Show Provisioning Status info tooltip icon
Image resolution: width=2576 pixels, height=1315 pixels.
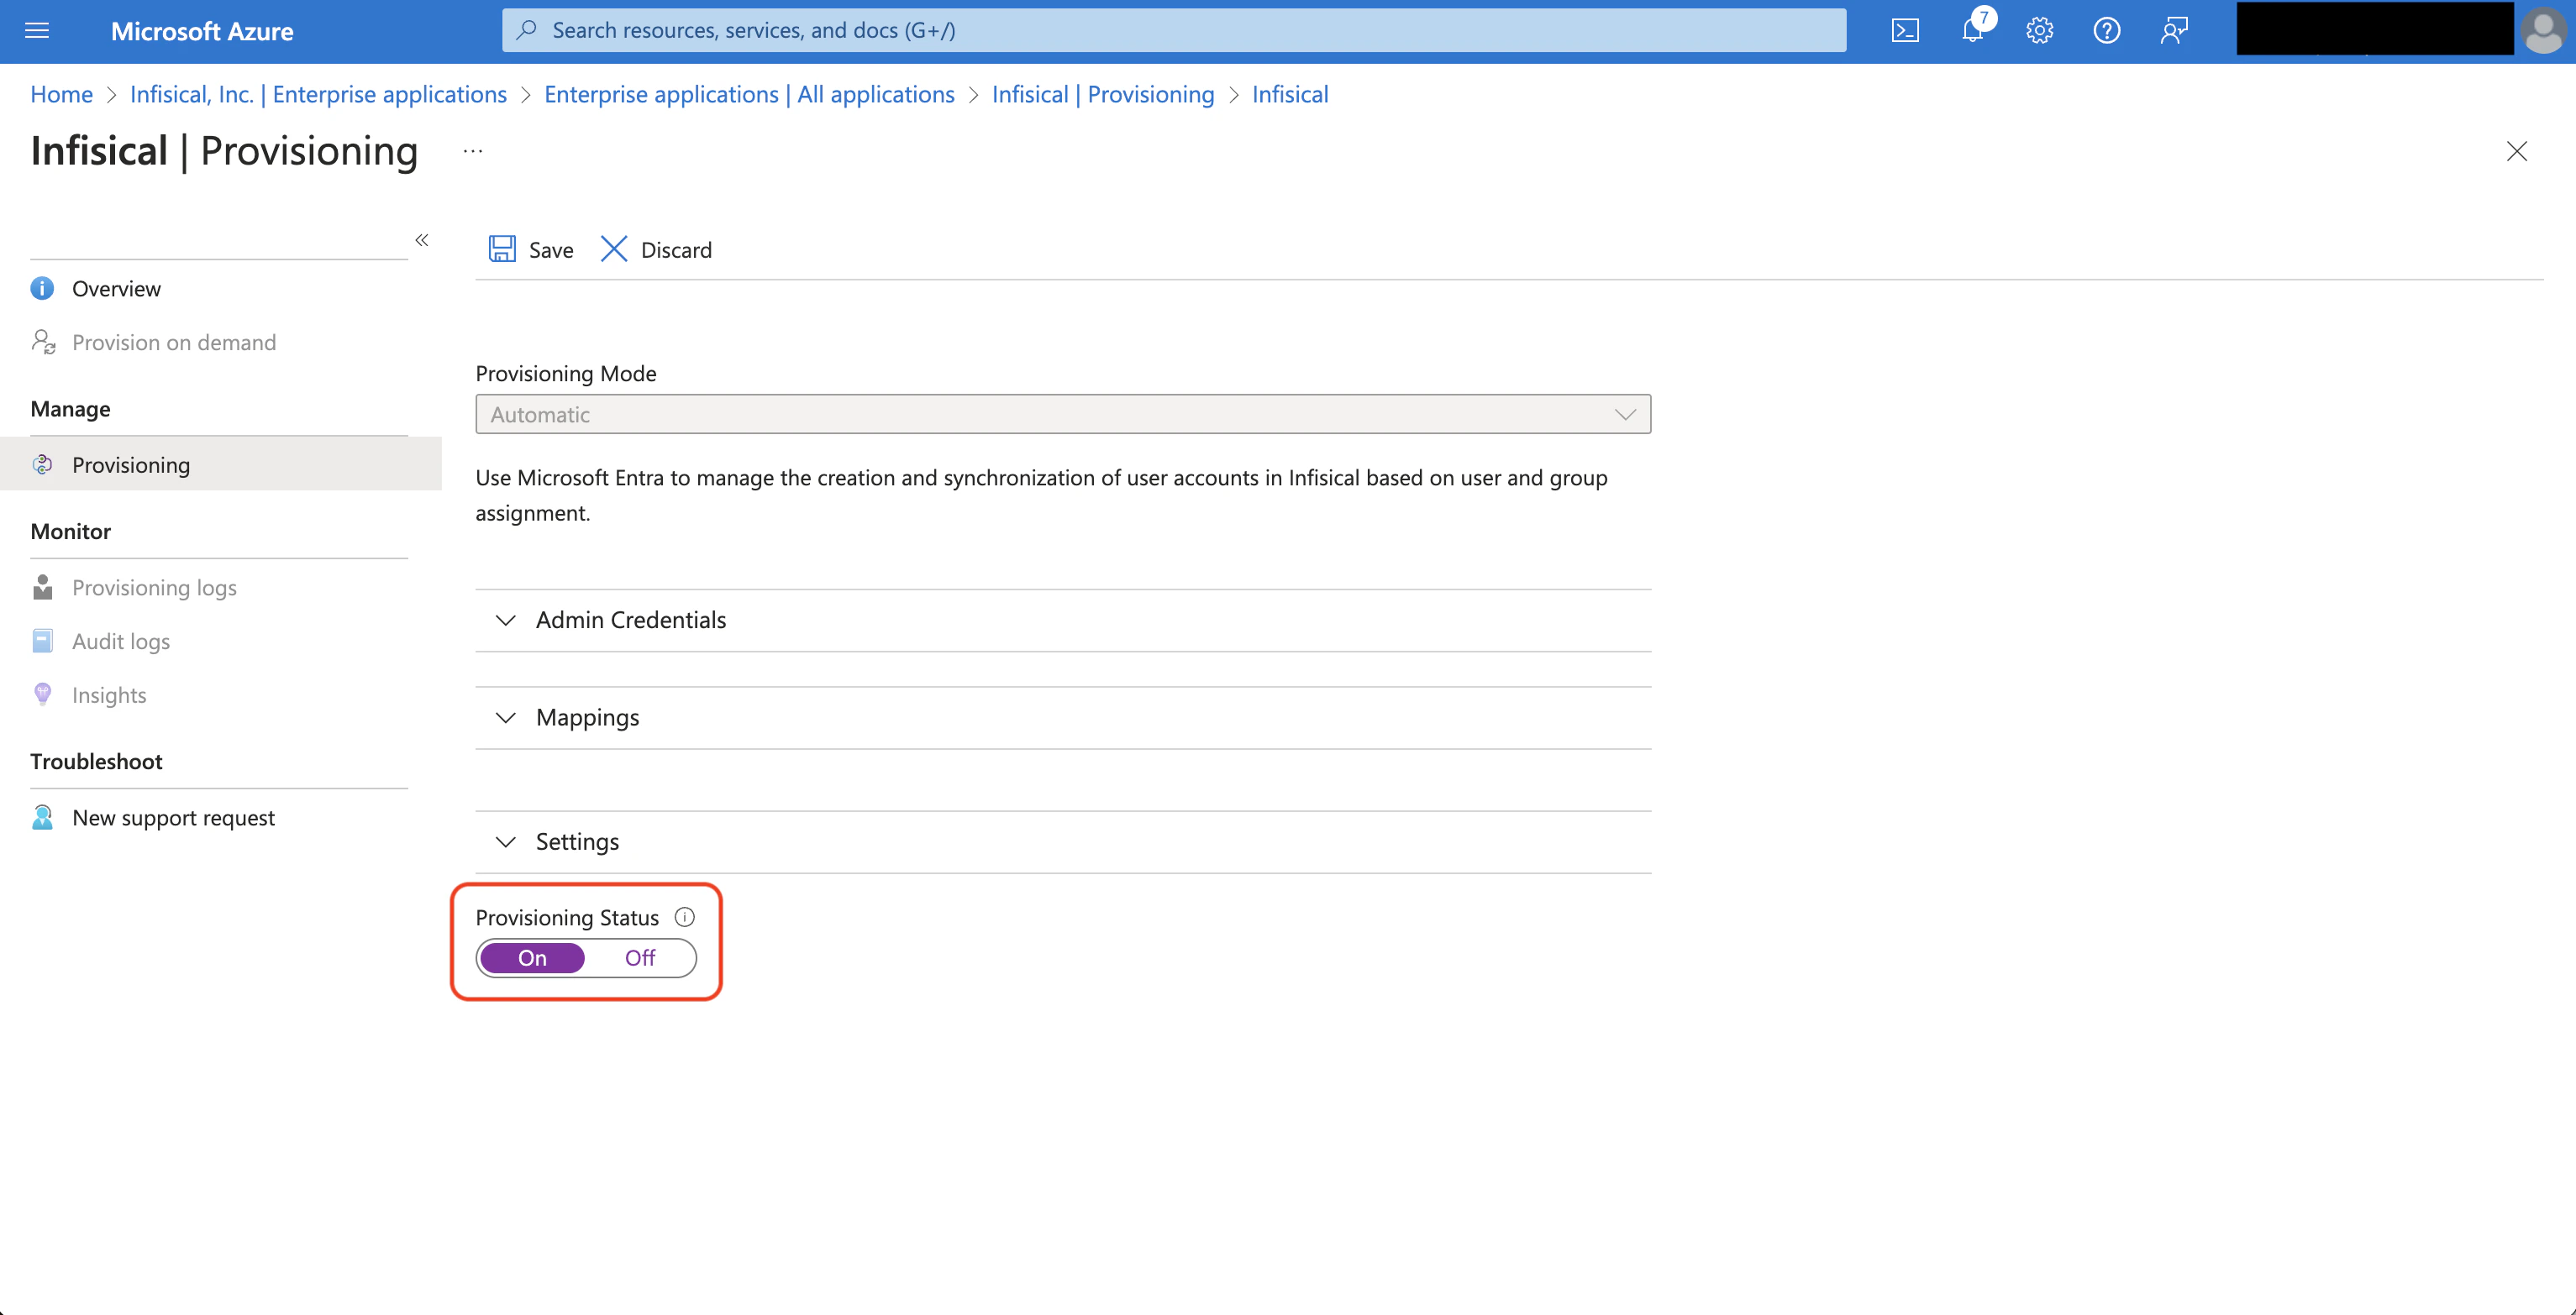click(x=685, y=917)
